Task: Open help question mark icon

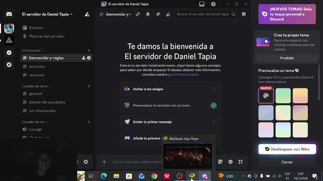Action: [x=213, y=4]
